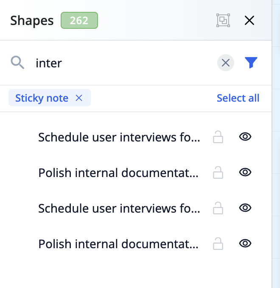Toggle visibility of first 'Polish internal documentat...' note
The width and height of the screenshot is (280, 288).
click(245, 172)
